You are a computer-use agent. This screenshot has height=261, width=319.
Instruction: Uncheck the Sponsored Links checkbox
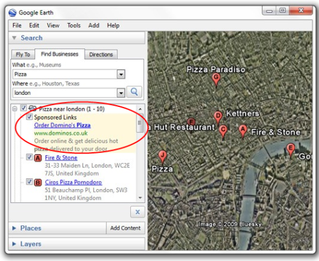[x=29, y=116]
